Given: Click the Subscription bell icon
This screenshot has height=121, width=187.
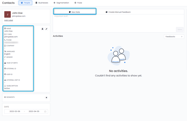Looking at the screenshot, I should pyautogui.click(x=5, y=86).
